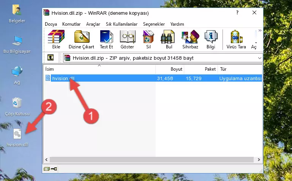Sort the list by the Boyut column
The height and width of the screenshot is (181, 292).
(170, 69)
